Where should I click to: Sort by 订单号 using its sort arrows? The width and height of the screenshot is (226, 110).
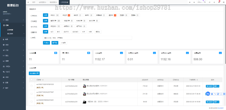[x=43, y=80]
